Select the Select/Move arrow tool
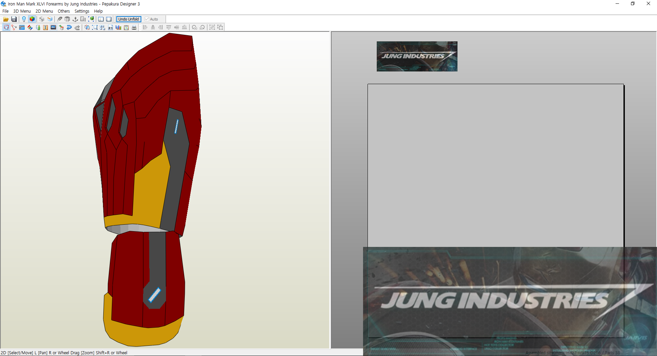 (x=6, y=27)
